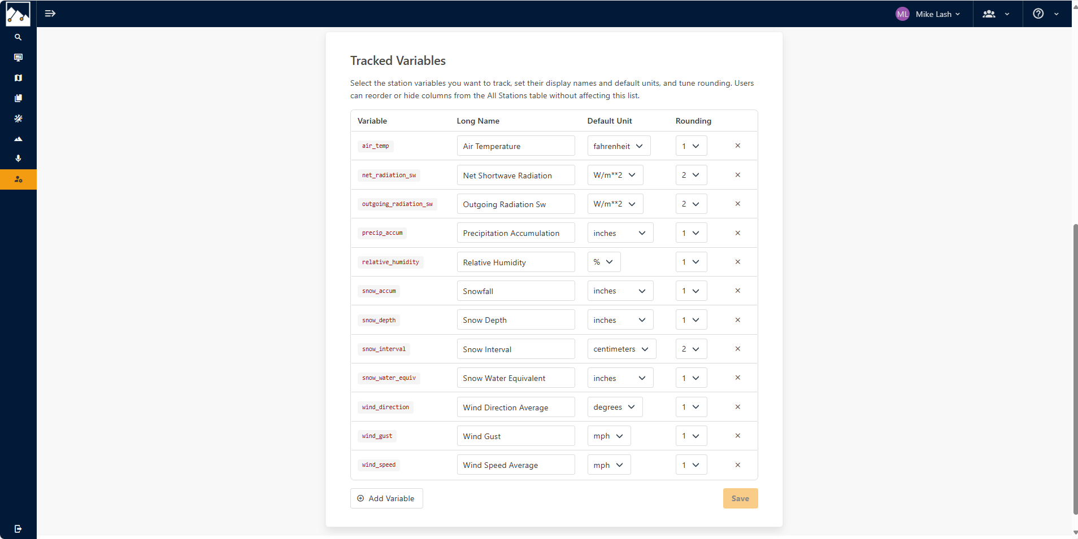
Task: Open Wind Gust mph unit dropdown
Action: [609, 436]
